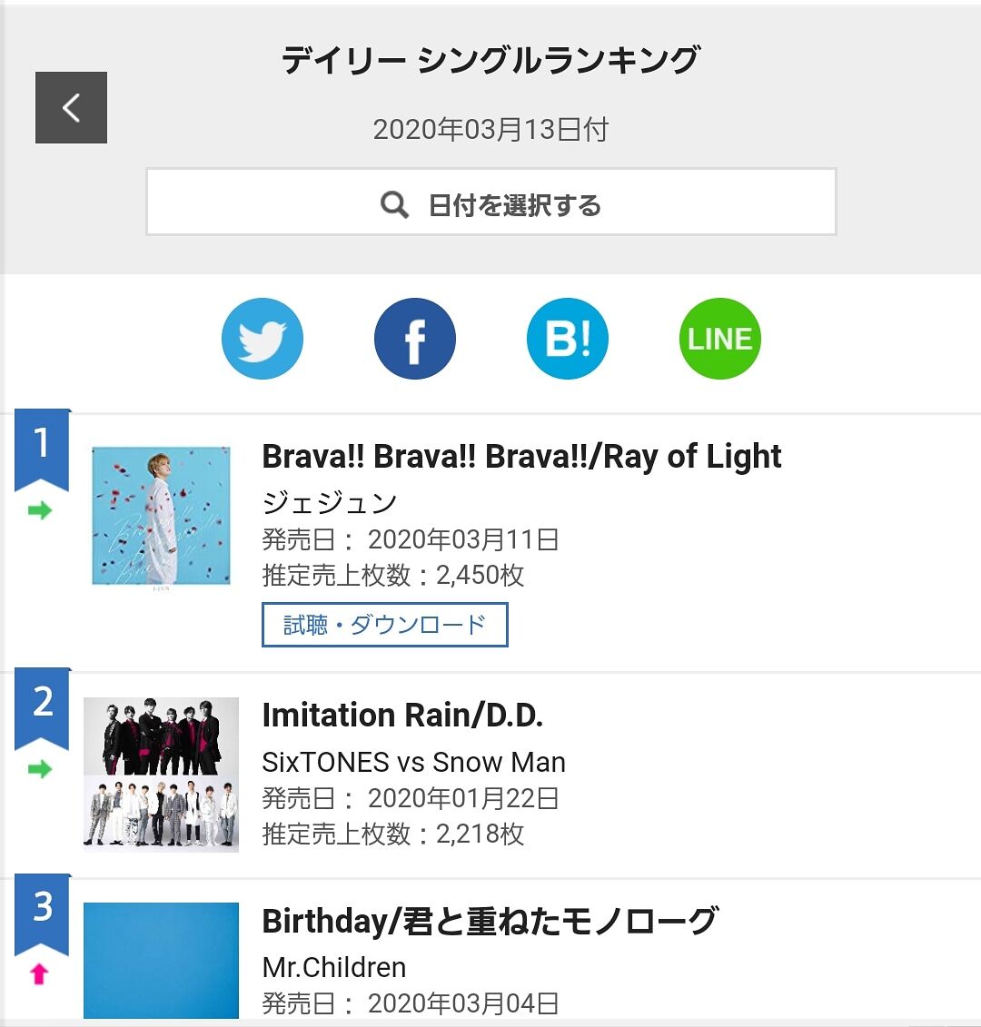Open Birthday/君と重ねたモノローグ title link
The image size is (981, 1027).
pos(490,922)
